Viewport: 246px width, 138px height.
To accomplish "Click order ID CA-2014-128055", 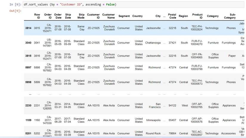I will (x=47, y=105).
